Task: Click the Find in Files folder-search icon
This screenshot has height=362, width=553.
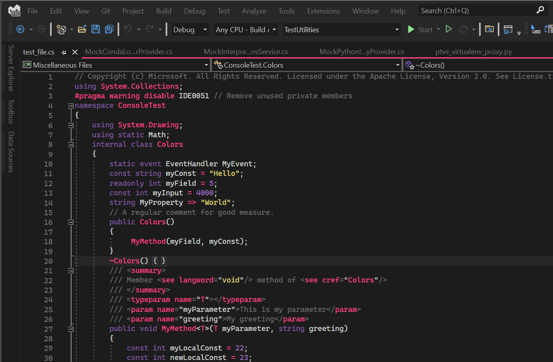Action: coord(489,29)
